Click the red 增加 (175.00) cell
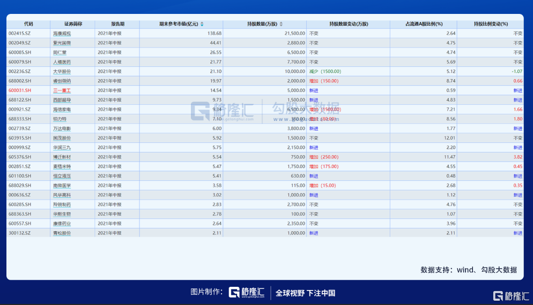The height and width of the screenshot is (305, 533). pos(324,166)
